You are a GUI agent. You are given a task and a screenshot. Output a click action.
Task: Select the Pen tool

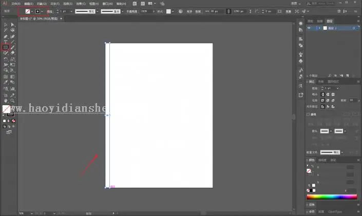click(6, 36)
